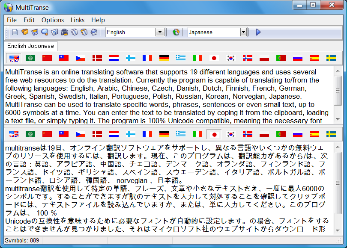Click the copy text toolbar icon
347x248 pixels.
click(75, 32)
